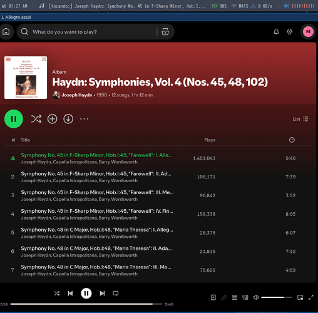Screen dimensions: 318x313
Task: Click Joseph Haydn artist avatar
Action: 56,95
